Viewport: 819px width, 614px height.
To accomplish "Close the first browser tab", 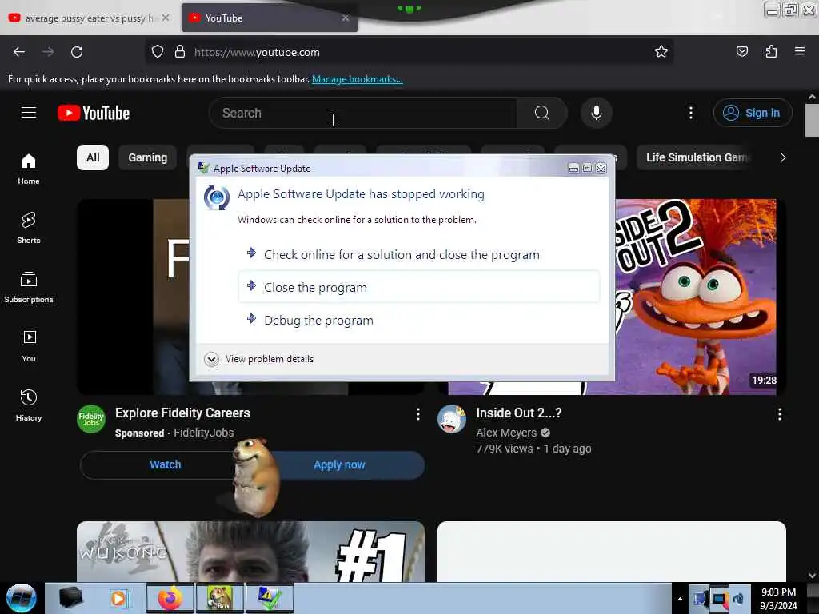I will coord(165,18).
